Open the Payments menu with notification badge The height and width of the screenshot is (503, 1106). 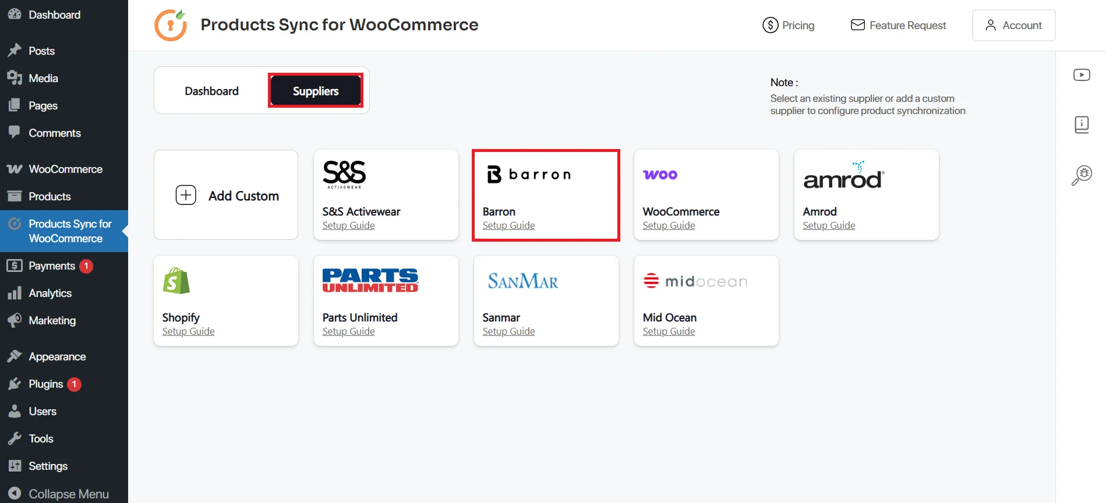coord(52,265)
